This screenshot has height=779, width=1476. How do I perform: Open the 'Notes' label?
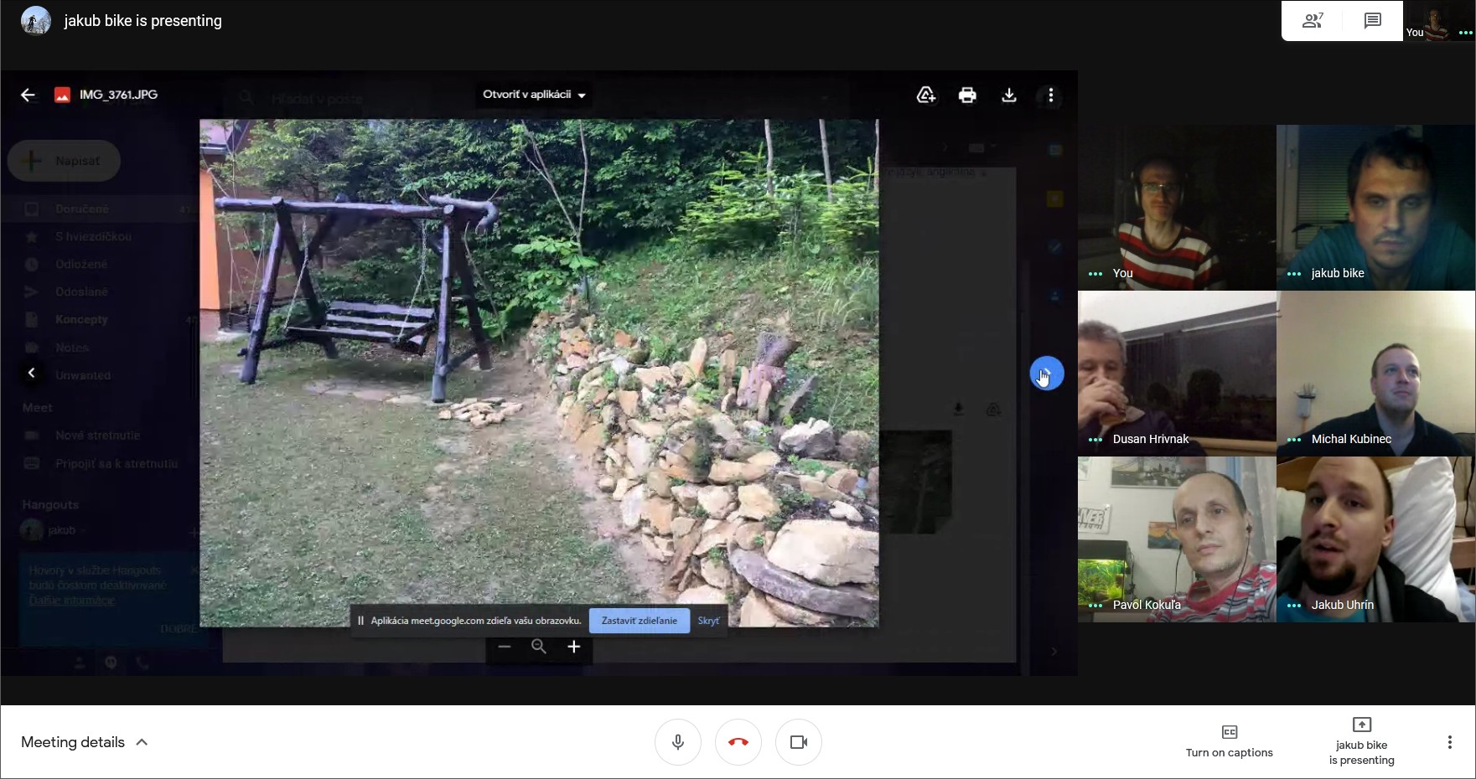click(x=72, y=348)
